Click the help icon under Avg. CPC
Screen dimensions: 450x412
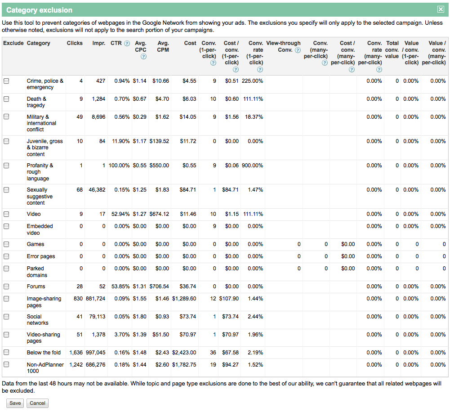tap(143, 57)
